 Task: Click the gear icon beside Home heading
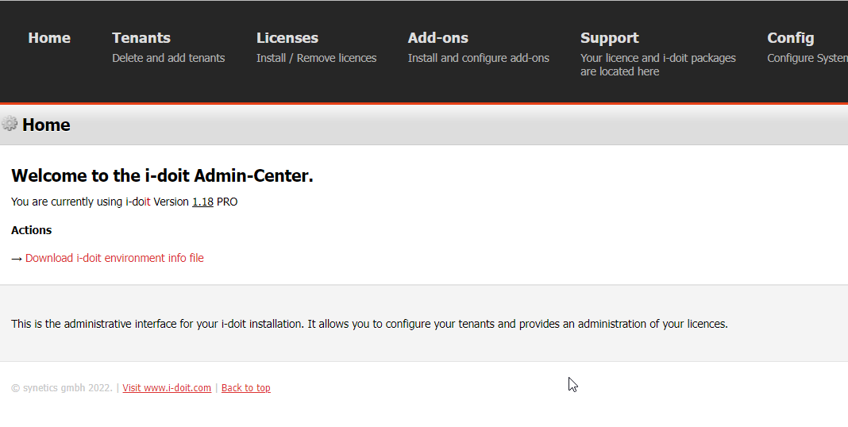pyautogui.click(x=10, y=124)
